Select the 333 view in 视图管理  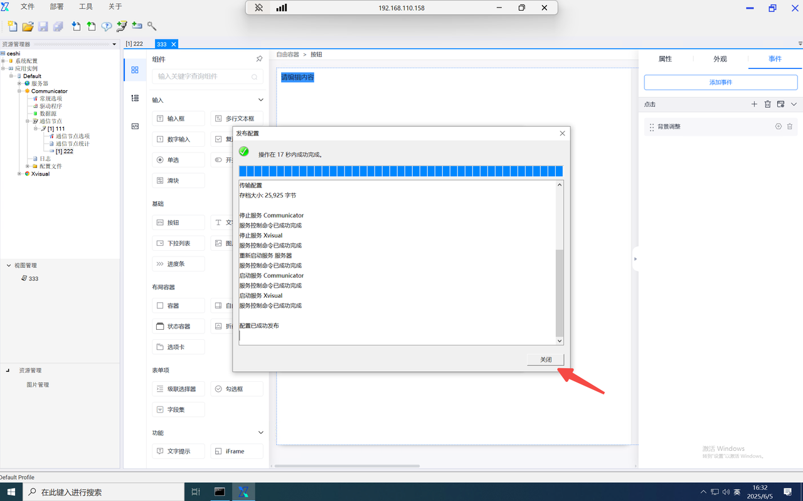[x=29, y=278]
